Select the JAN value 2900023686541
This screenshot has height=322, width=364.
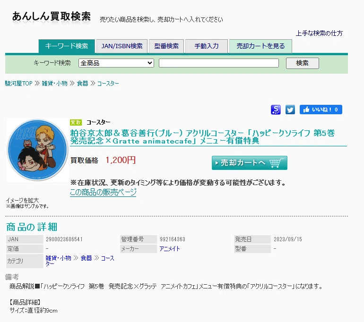[64, 239]
